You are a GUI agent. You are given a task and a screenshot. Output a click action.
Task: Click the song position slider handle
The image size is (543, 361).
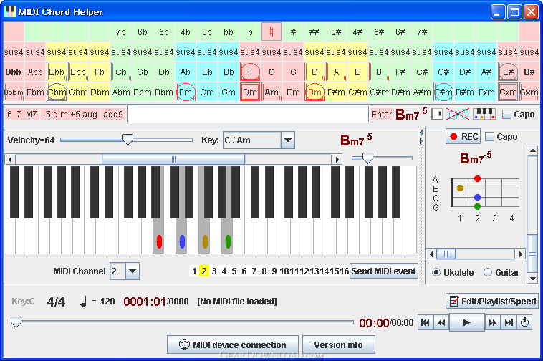pos(16,322)
